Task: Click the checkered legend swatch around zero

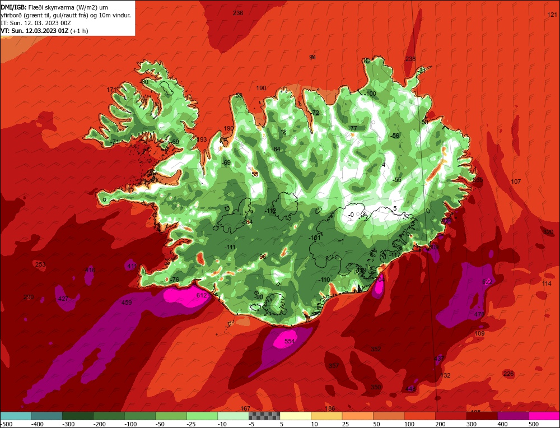Action: pyautogui.click(x=264, y=416)
